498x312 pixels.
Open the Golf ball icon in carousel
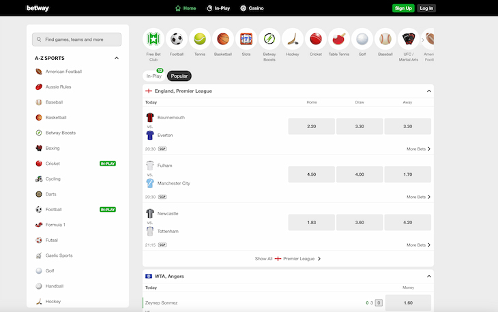(x=362, y=39)
